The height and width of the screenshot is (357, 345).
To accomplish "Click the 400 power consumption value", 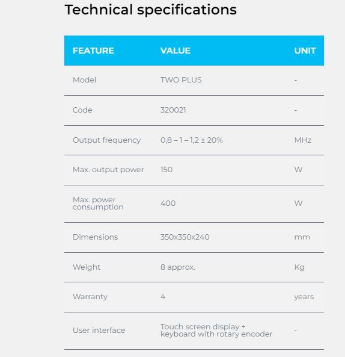I will coord(168,203).
